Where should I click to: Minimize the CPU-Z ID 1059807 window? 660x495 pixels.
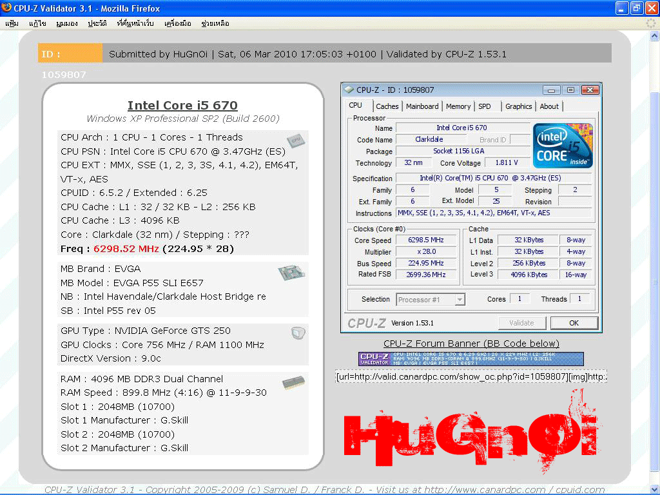click(552, 90)
